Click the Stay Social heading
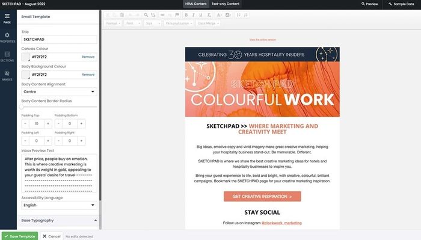 pos(262,212)
